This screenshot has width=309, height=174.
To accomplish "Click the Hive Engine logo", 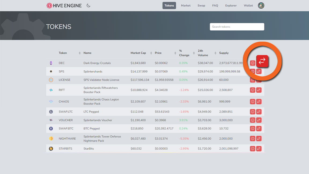I will pyautogui.click(x=64, y=6).
